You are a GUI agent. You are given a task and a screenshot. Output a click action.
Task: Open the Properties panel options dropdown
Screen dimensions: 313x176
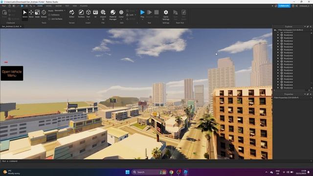click(x=305, y=94)
